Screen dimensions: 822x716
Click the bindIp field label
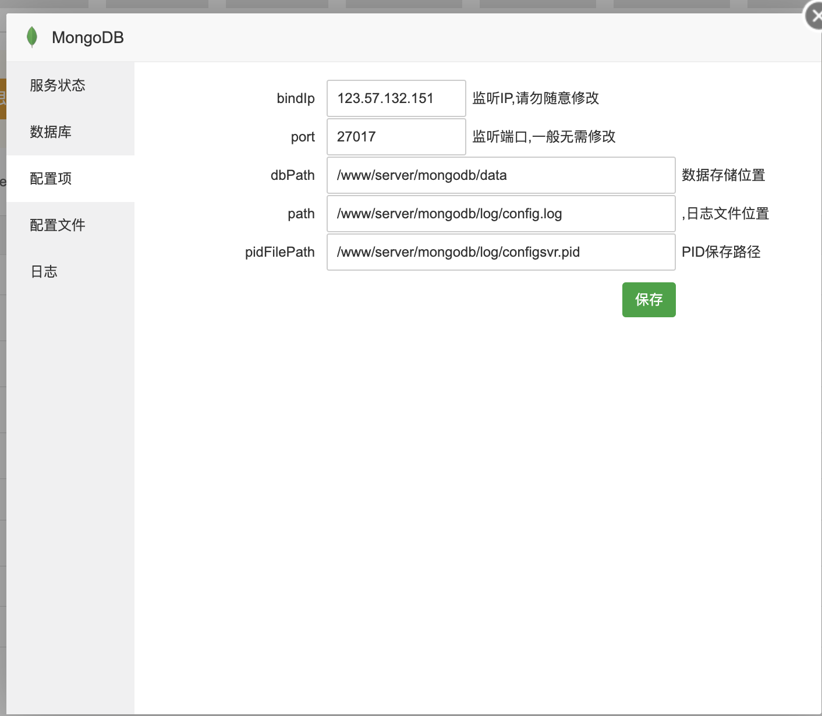[x=296, y=98]
